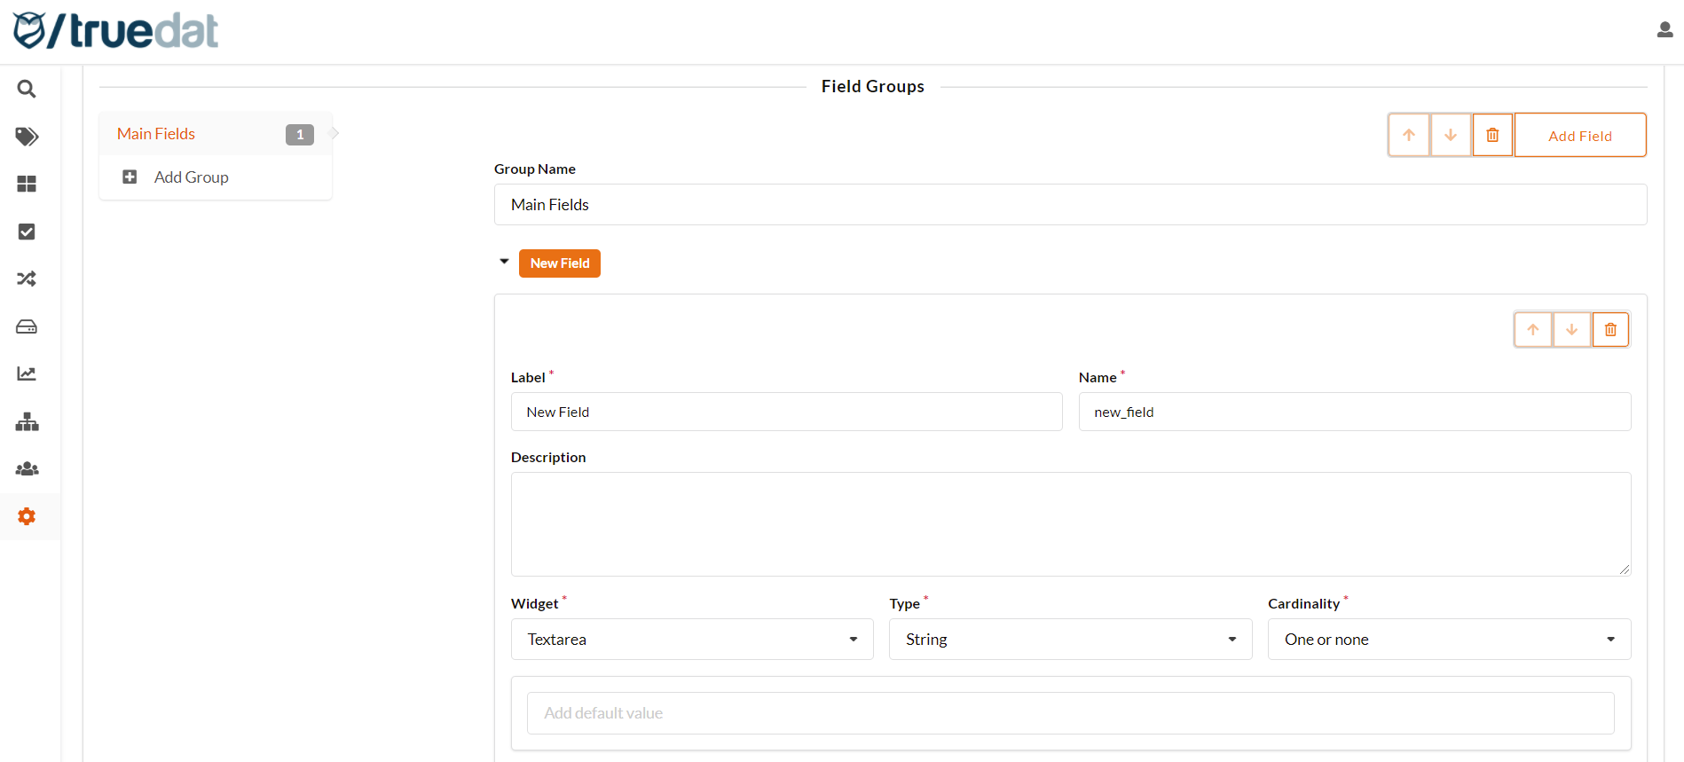This screenshot has width=1684, height=762.
Task: Open the user profile icon
Action: point(1664,30)
